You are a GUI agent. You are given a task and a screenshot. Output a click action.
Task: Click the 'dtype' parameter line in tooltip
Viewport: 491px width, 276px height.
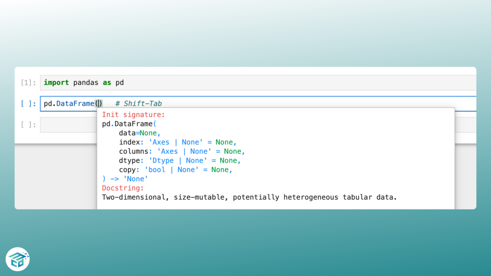pos(180,161)
